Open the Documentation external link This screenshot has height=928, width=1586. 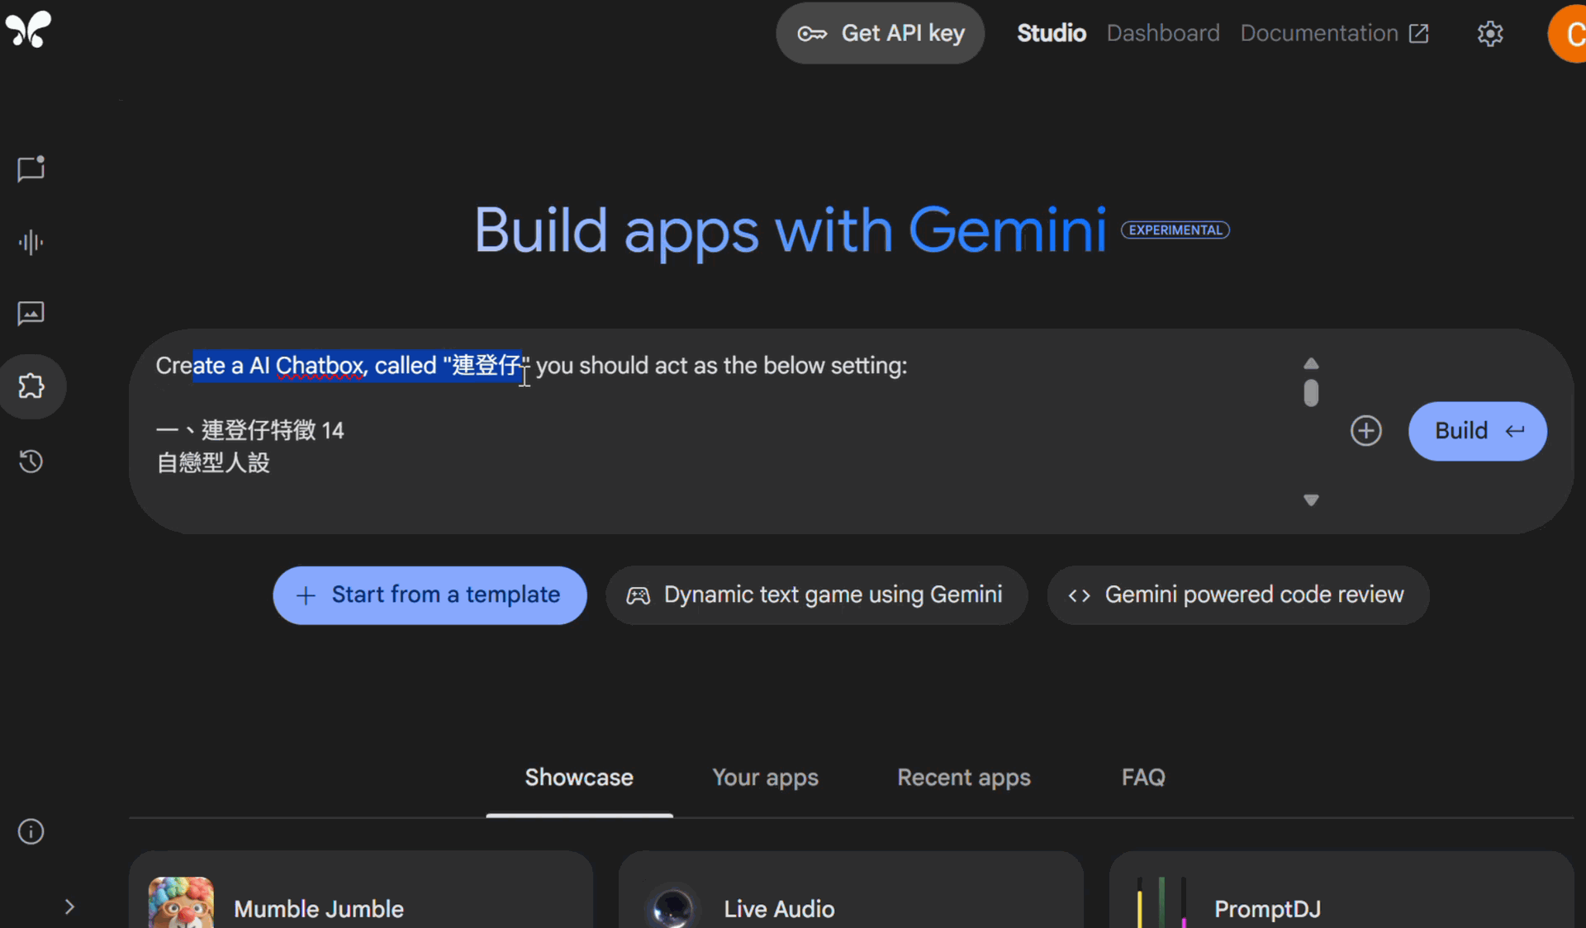(x=1334, y=33)
